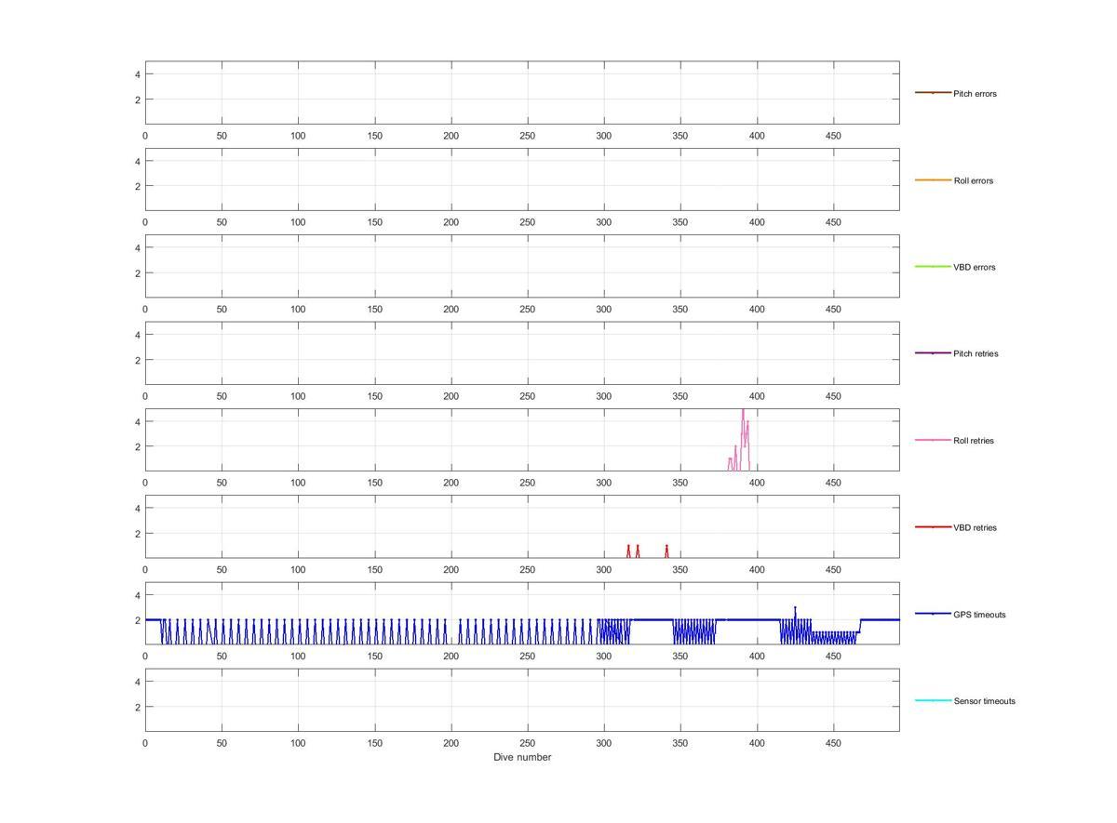Select the VBD retries legend text

[975, 527]
